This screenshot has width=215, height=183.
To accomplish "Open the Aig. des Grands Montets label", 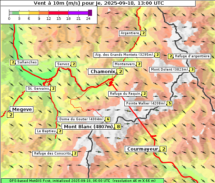I will 124,55.
